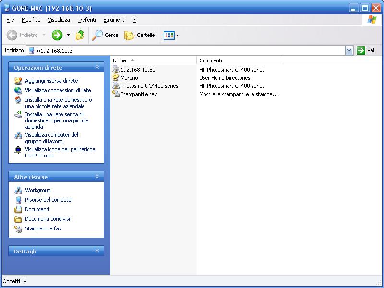The width and height of the screenshot is (384, 288).
Task: Click Installa una rete domestica link
Action: tap(58, 103)
